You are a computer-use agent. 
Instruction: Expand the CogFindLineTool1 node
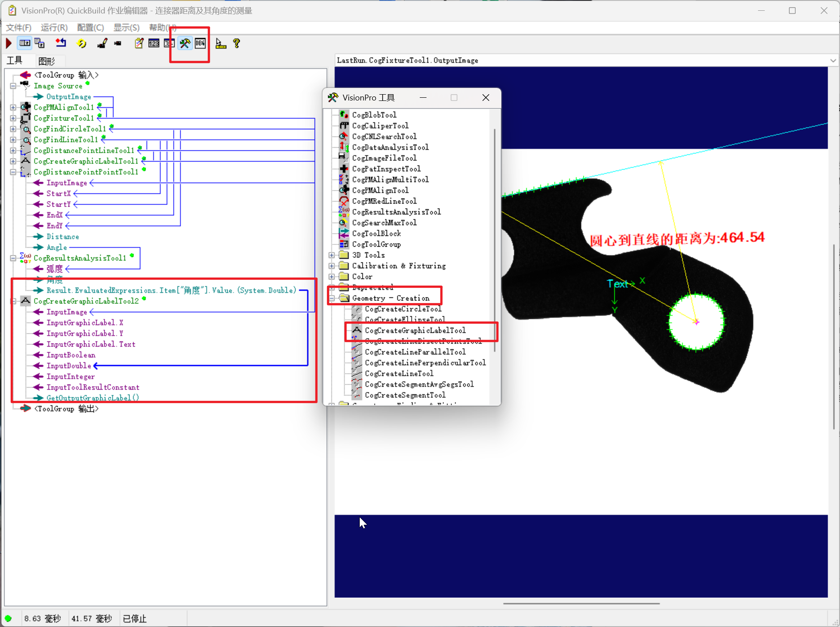point(13,140)
